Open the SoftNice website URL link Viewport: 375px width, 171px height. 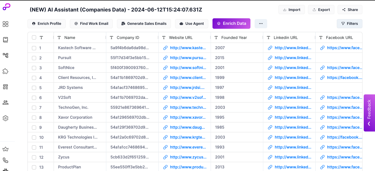pyautogui.click(x=188, y=68)
